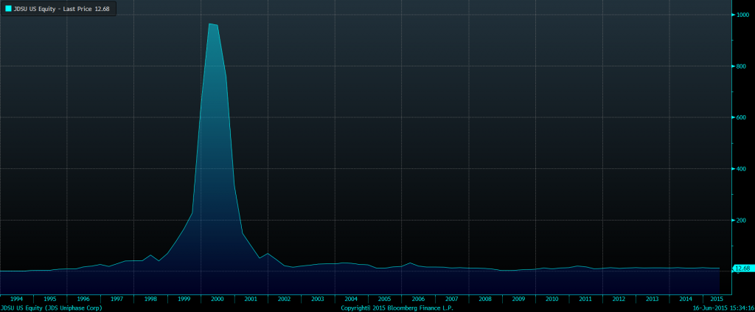Click the 1000 price axis label
This screenshot has width=755, height=312.
tap(742, 15)
